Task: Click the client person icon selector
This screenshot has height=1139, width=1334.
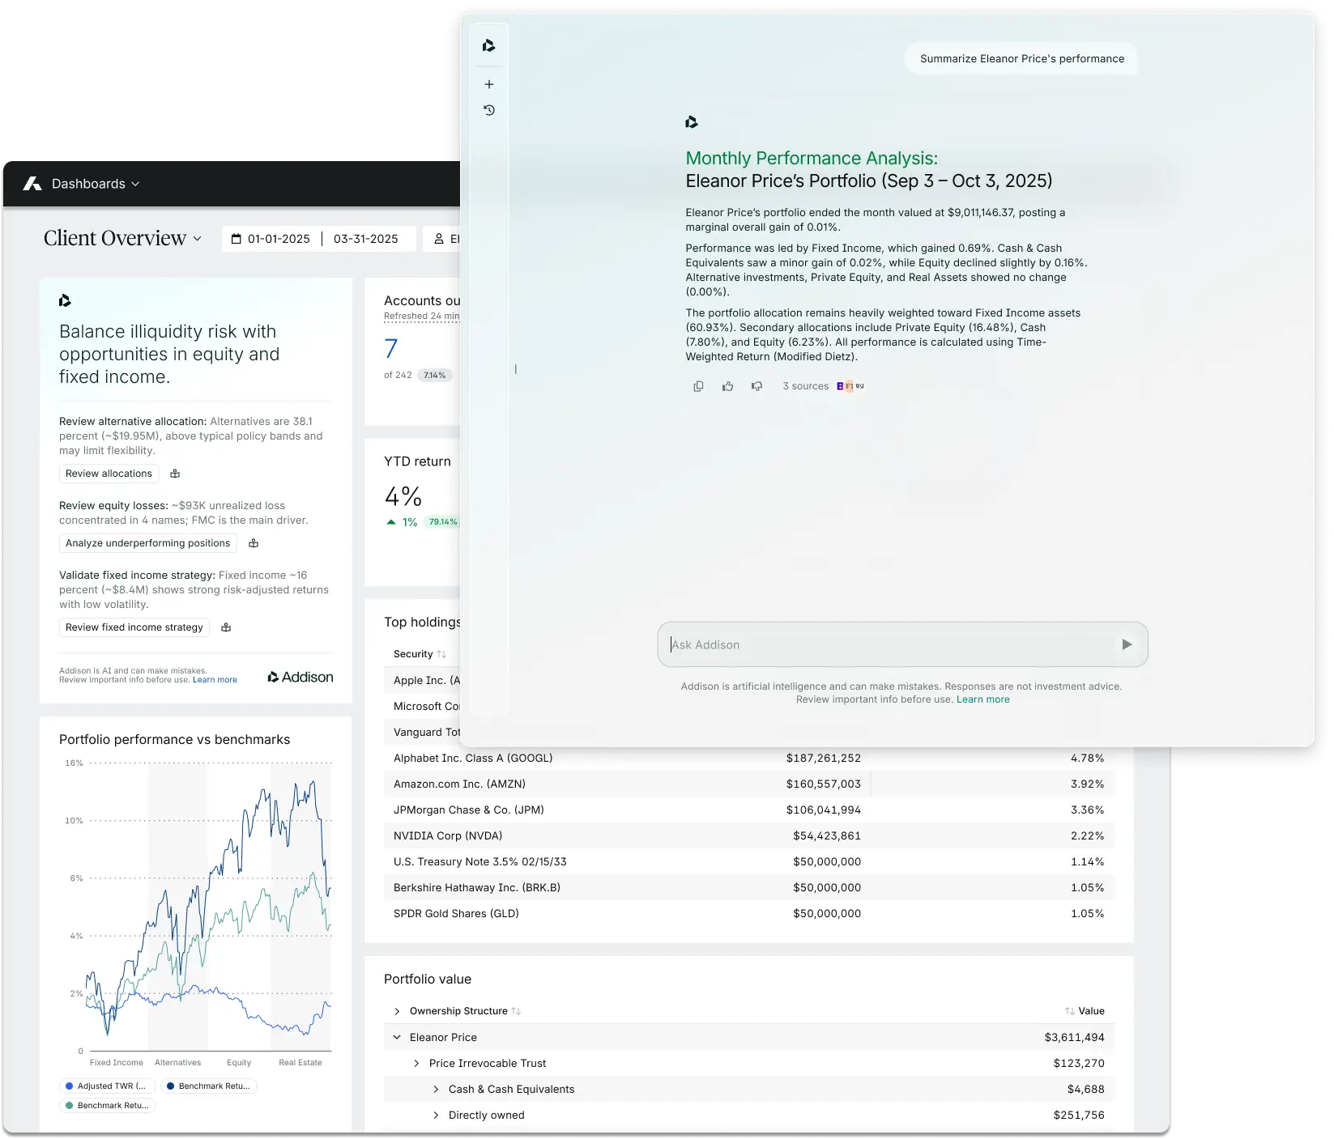Action: coord(439,239)
